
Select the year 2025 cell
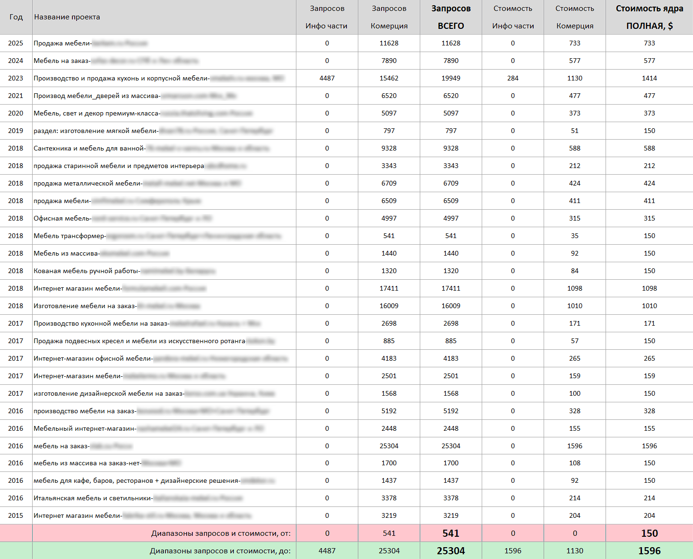16,43
